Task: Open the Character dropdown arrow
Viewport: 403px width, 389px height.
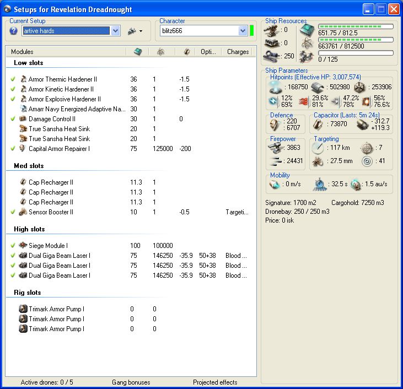Action: click(243, 31)
